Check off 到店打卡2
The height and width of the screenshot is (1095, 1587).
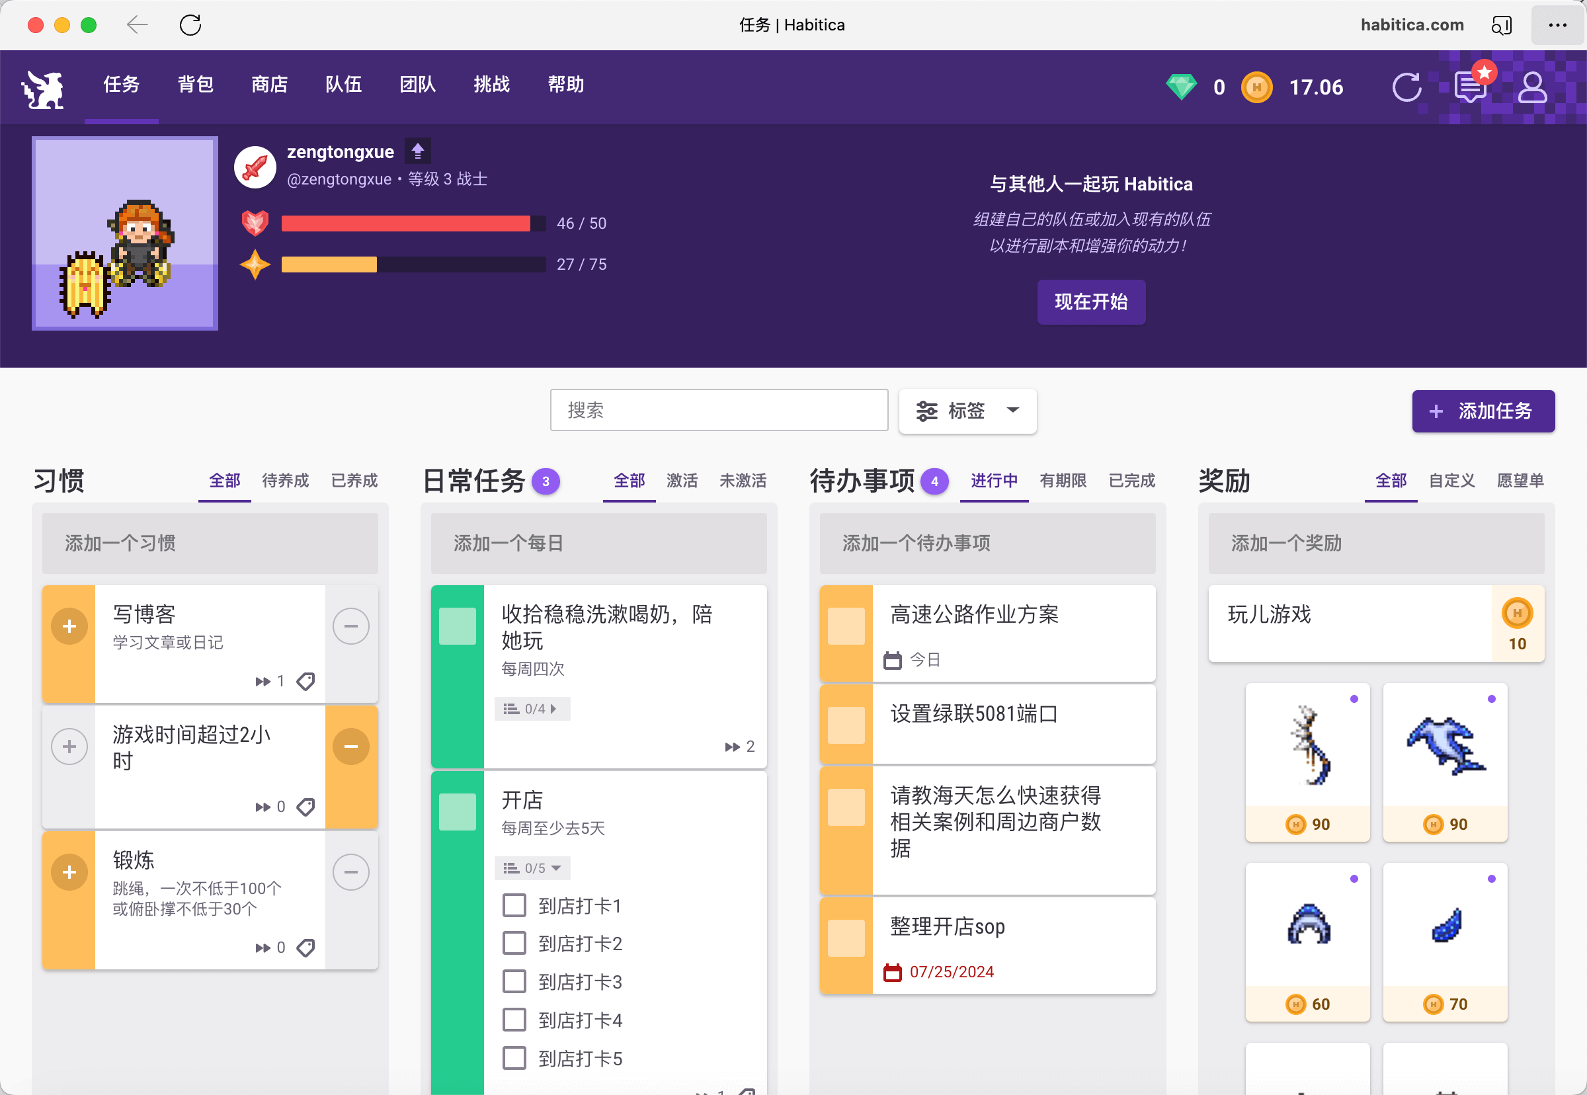click(514, 943)
